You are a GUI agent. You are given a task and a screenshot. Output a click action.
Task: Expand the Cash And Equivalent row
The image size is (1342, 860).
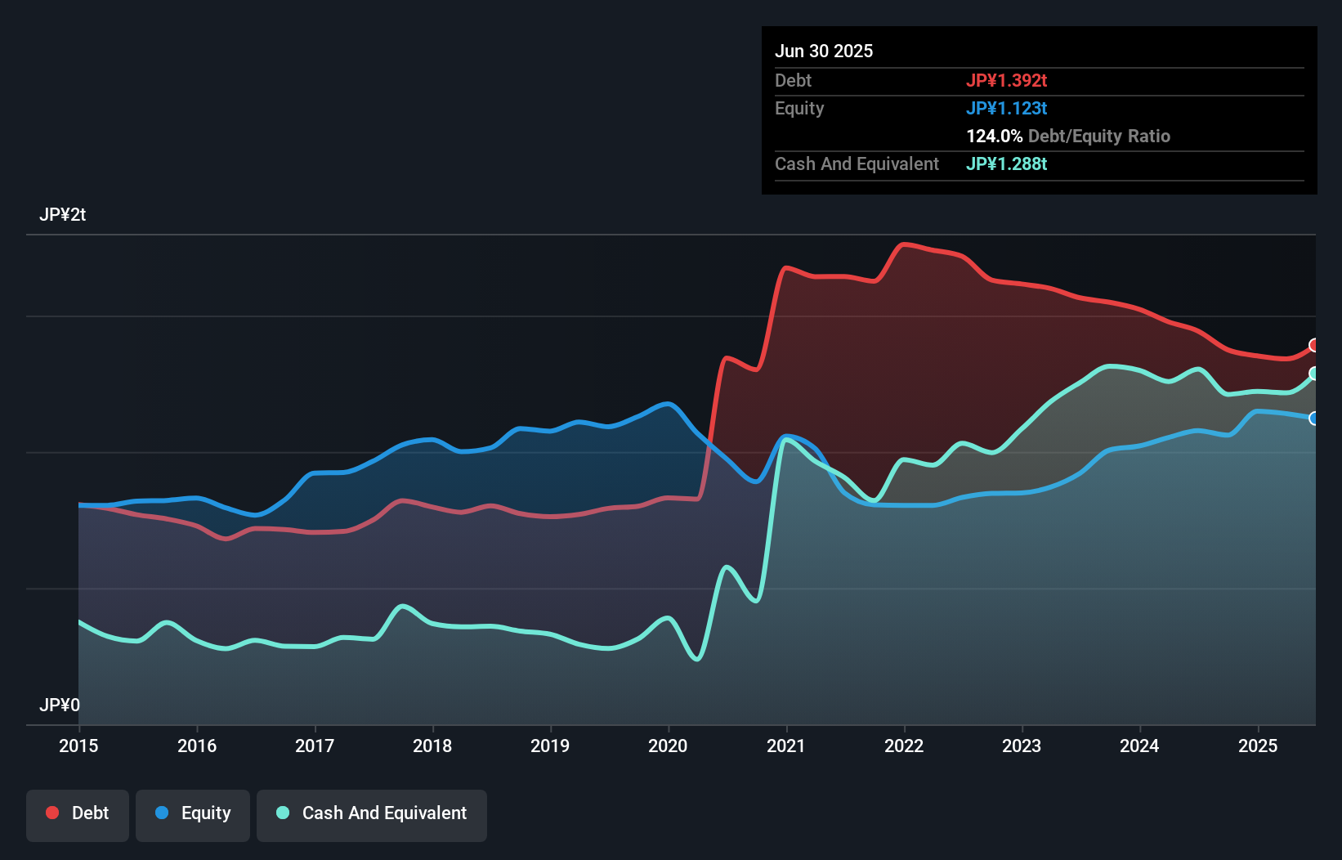(857, 163)
